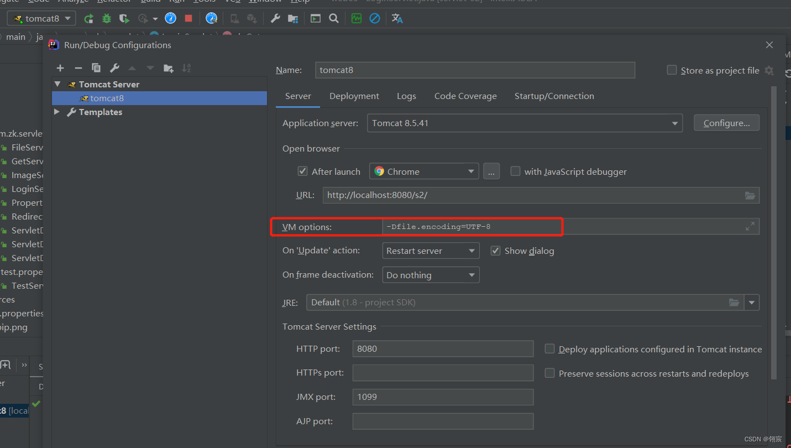
Task: Toggle After launch checkbox
Action: point(302,171)
